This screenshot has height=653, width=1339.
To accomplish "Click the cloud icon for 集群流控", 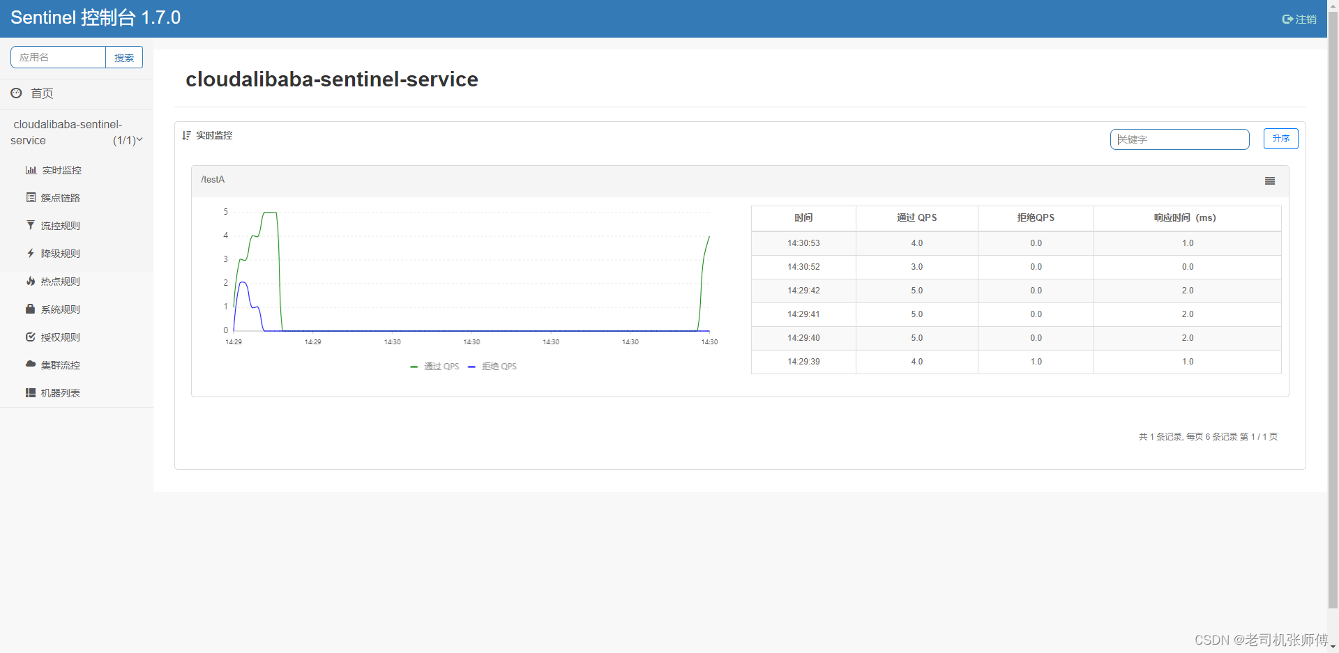I will tap(31, 364).
